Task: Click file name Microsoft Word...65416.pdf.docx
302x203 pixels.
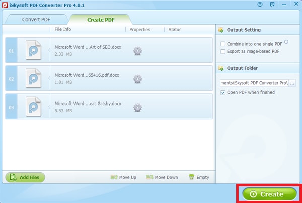Action: tap(87, 75)
